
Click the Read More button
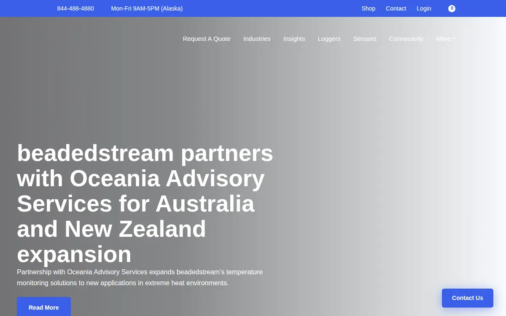tap(44, 307)
